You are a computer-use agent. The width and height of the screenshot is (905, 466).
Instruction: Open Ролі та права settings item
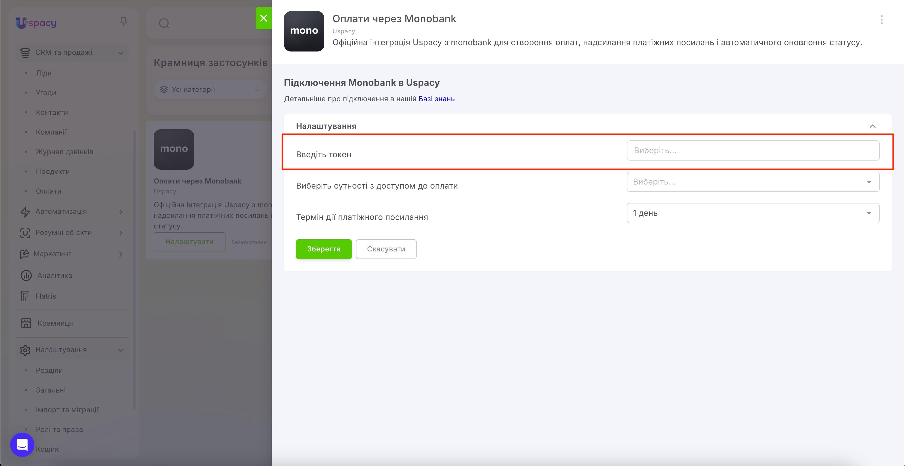[59, 429]
